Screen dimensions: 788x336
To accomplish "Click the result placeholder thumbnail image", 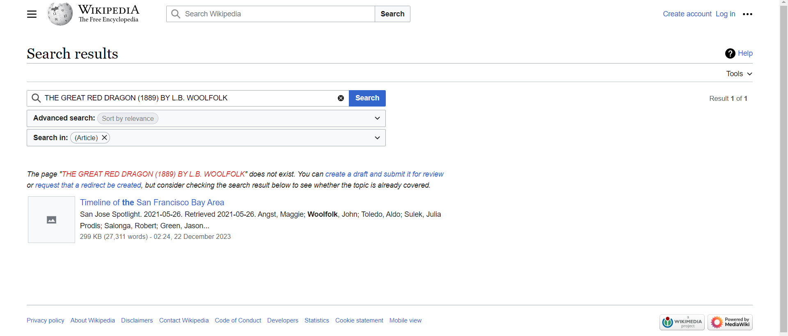I will click(x=51, y=220).
